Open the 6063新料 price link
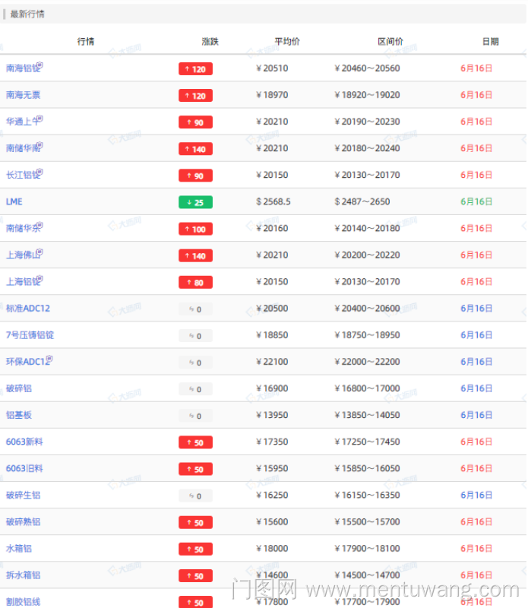The image size is (528, 608). [x=24, y=442]
